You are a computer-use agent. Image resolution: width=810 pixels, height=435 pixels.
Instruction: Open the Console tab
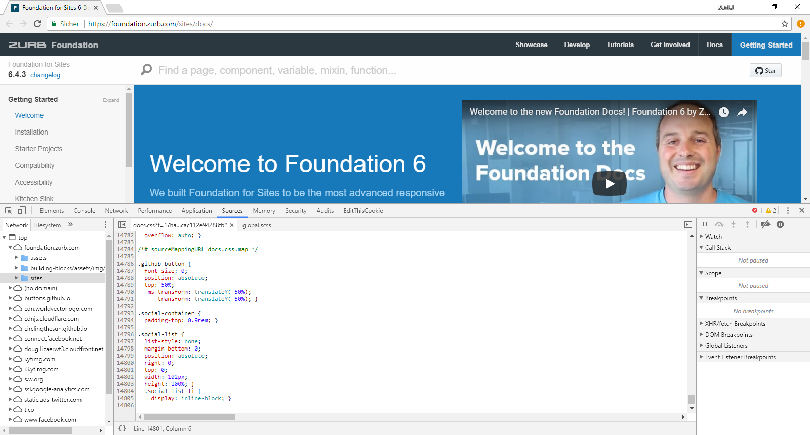tap(84, 211)
